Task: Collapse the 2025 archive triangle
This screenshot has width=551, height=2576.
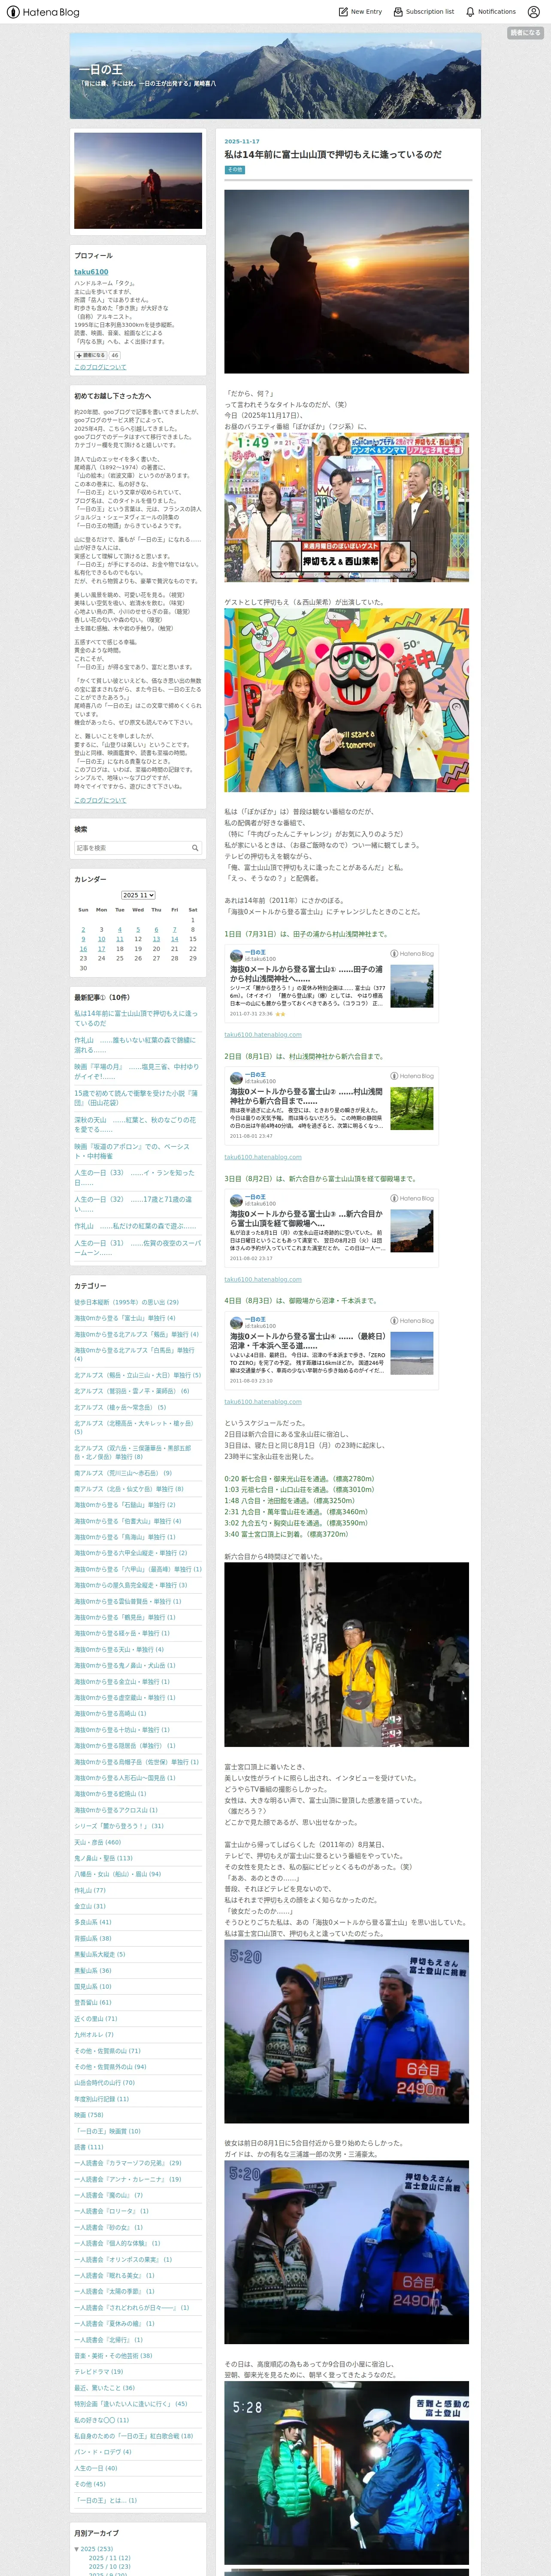Action: [76, 2549]
